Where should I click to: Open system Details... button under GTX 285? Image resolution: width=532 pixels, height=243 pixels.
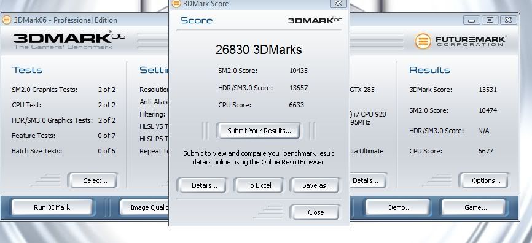point(368,180)
